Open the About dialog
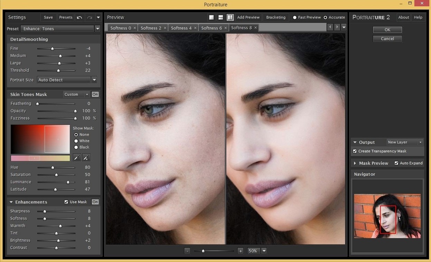 [x=404, y=17]
